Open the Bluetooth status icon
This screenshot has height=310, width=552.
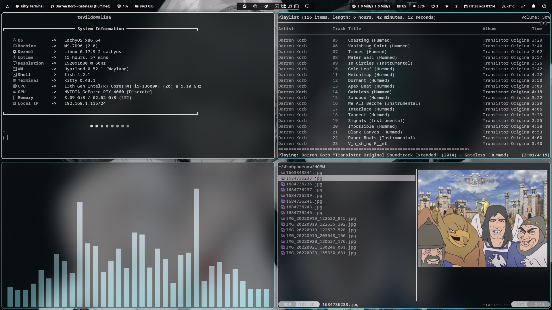456,6
